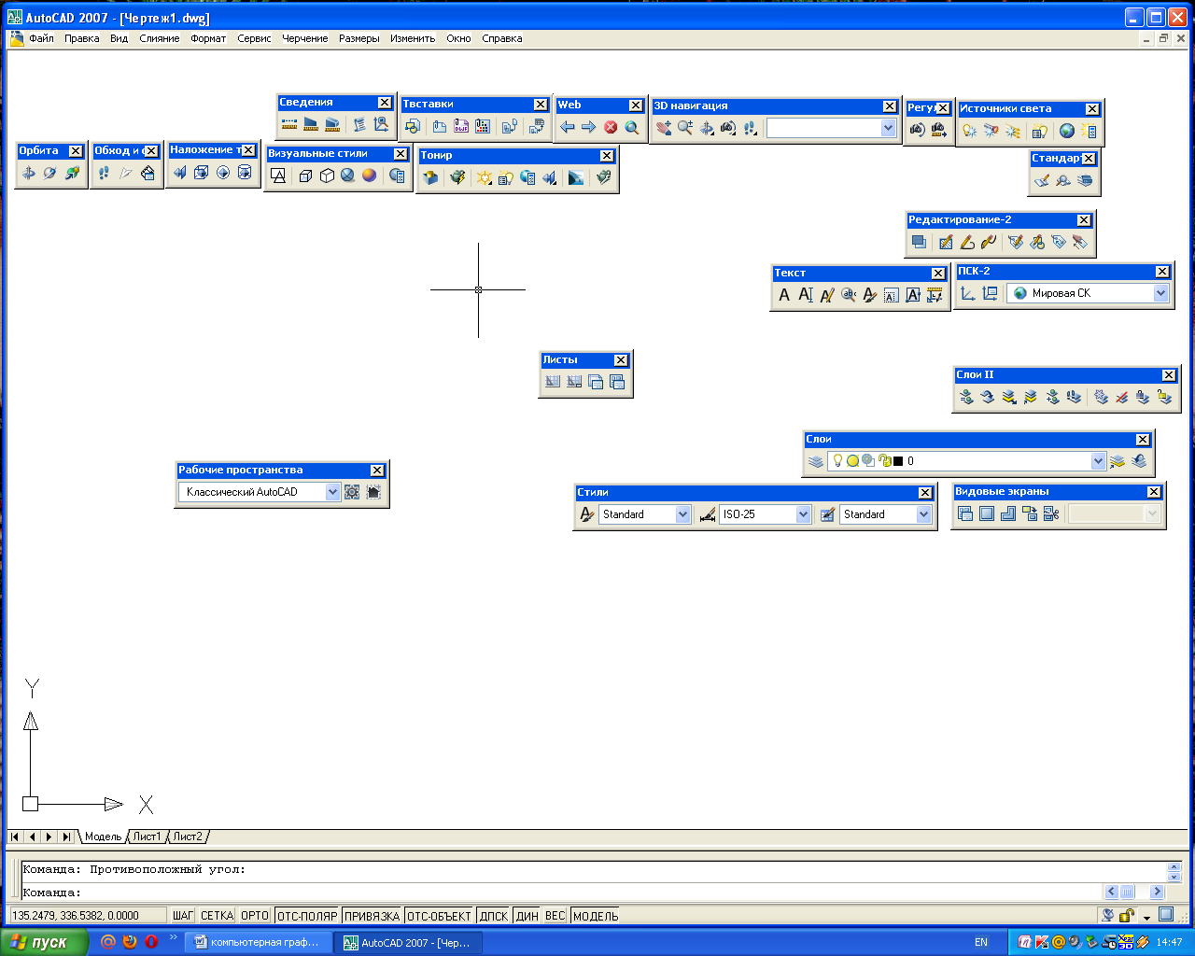Click the Web toolbar back arrow
This screenshot has width=1195, height=956.
568,127
